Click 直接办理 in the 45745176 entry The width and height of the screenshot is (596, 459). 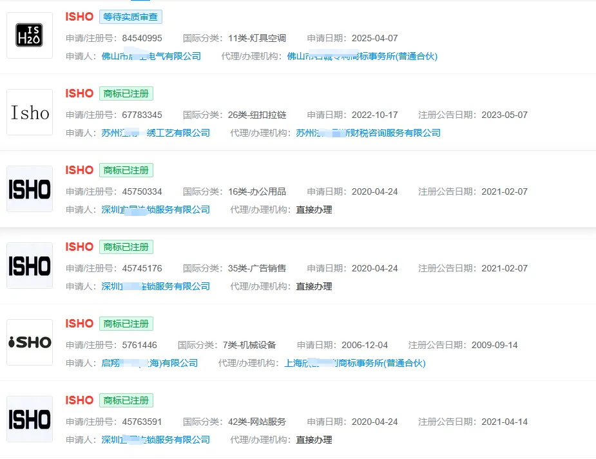[314, 286]
